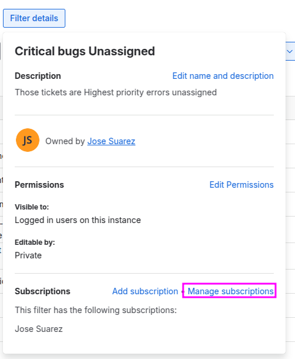
Task: Click Add subscription link
Action: point(145,291)
